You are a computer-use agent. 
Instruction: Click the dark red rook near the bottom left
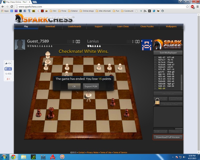pyautogui.click(x=51, y=112)
